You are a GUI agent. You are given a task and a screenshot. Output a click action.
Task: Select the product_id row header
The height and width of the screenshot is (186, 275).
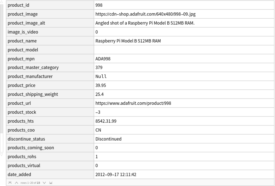tap(49, 5)
